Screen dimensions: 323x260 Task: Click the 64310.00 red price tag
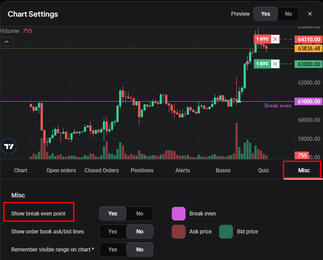(x=309, y=40)
